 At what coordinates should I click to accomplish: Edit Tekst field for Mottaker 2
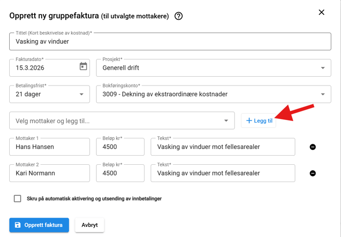click(x=223, y=173)
